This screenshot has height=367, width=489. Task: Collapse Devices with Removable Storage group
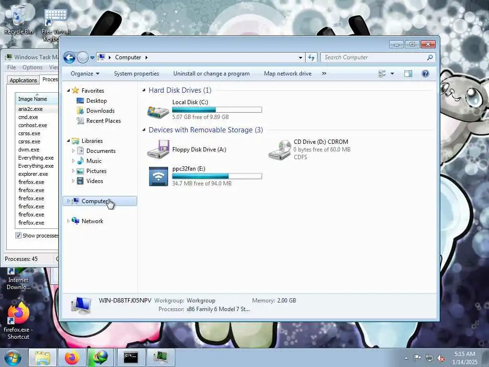pos(144,130)
